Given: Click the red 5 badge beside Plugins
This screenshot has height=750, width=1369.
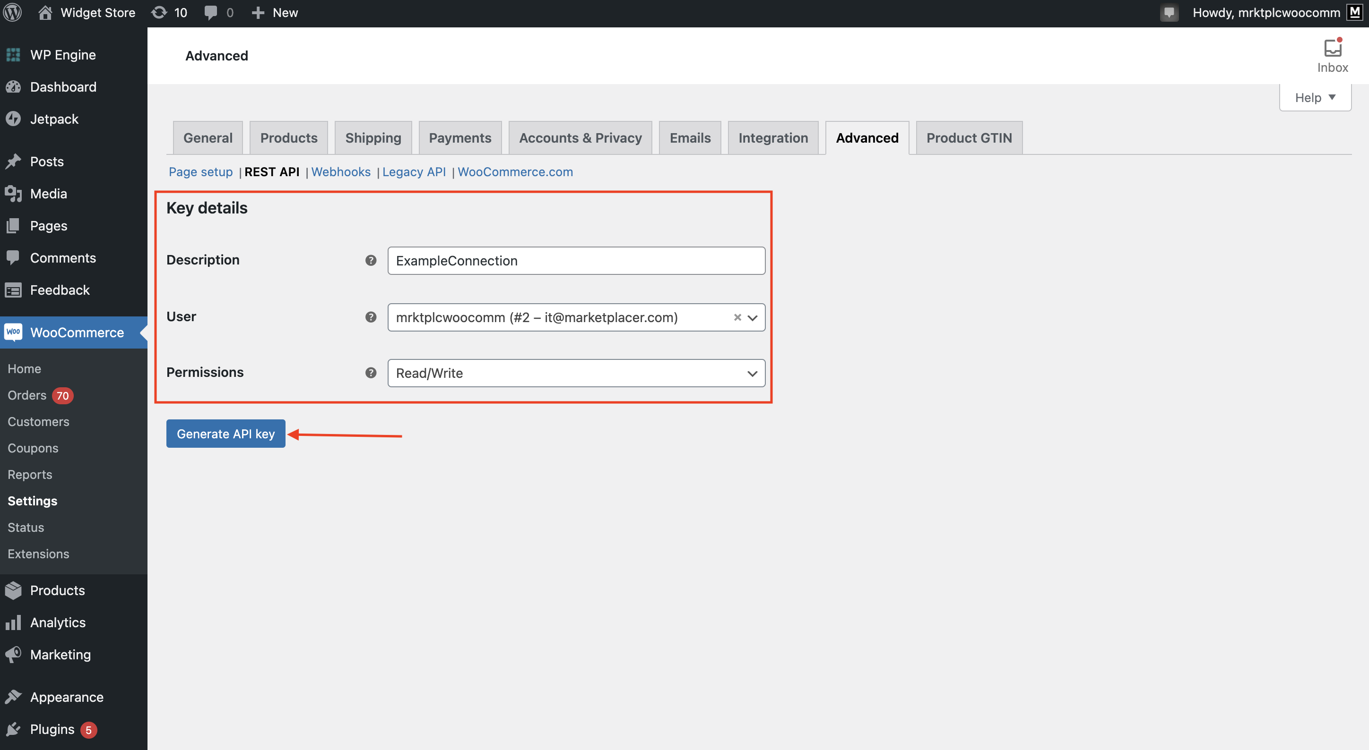Looking at the screenshot, I should [x=89, y=730].
